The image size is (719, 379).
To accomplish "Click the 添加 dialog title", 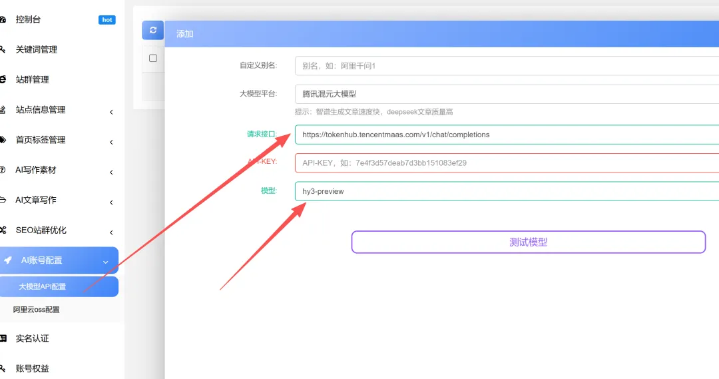I will pyautogui.click(x=185, y=34).
